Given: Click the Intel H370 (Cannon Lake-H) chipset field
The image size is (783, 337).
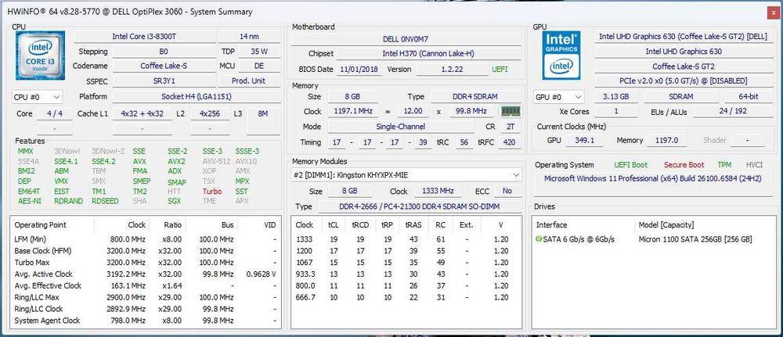Looking at the screenshot, I should [x=429, y=54].
